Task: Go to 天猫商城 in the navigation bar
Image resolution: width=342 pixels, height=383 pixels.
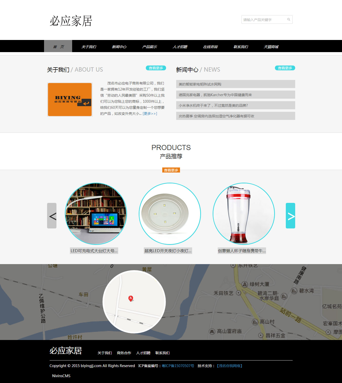Action: click(x=271, y=47)
